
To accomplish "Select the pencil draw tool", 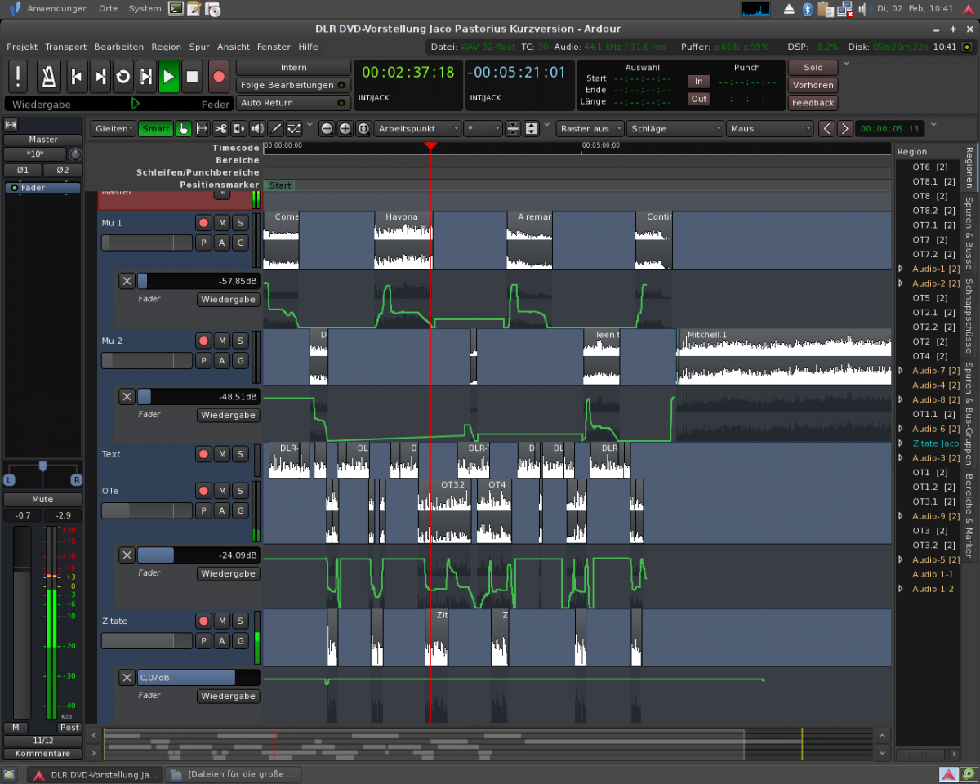I will pos(276,129).
